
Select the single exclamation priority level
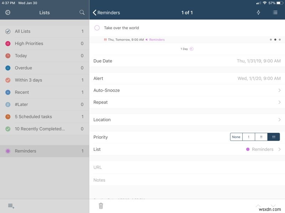249,137
